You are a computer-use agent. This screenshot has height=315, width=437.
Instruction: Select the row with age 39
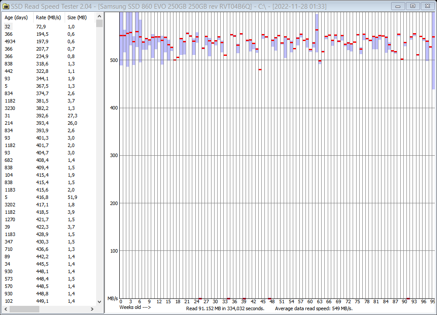point(49,227)
